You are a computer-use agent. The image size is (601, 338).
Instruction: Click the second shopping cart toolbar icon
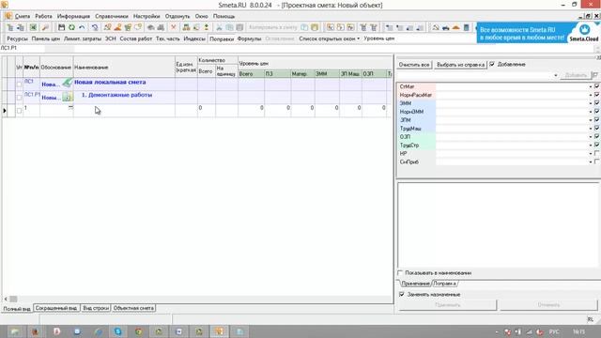tap(374, 27)
